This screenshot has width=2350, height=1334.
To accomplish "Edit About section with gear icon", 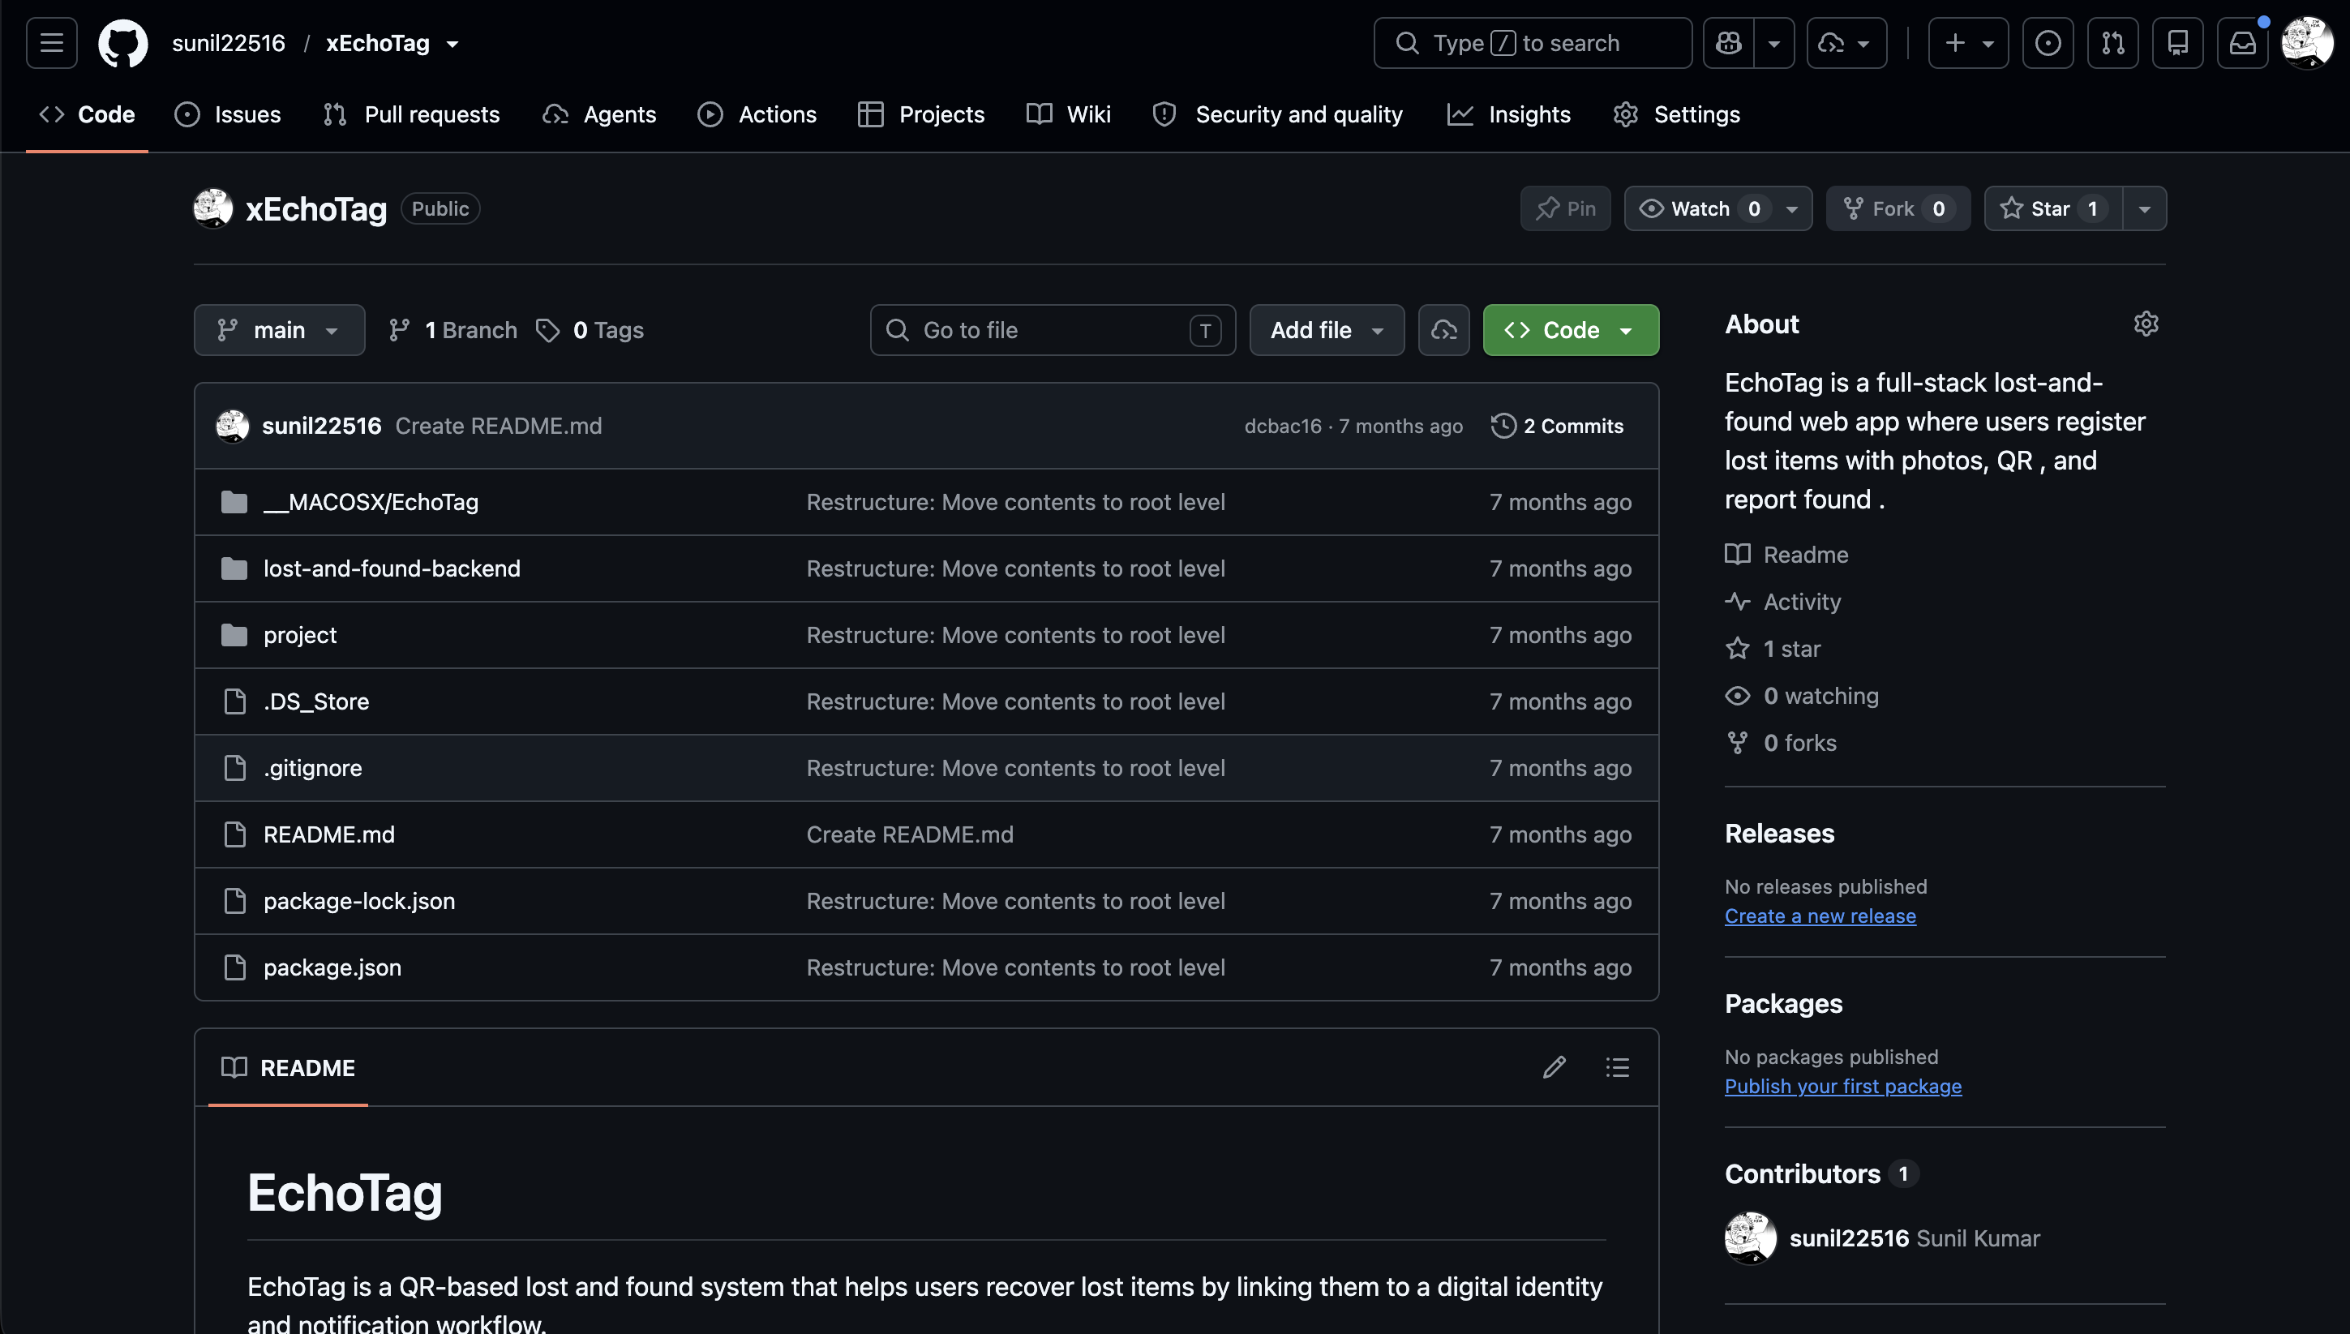I will (2146, 324).
